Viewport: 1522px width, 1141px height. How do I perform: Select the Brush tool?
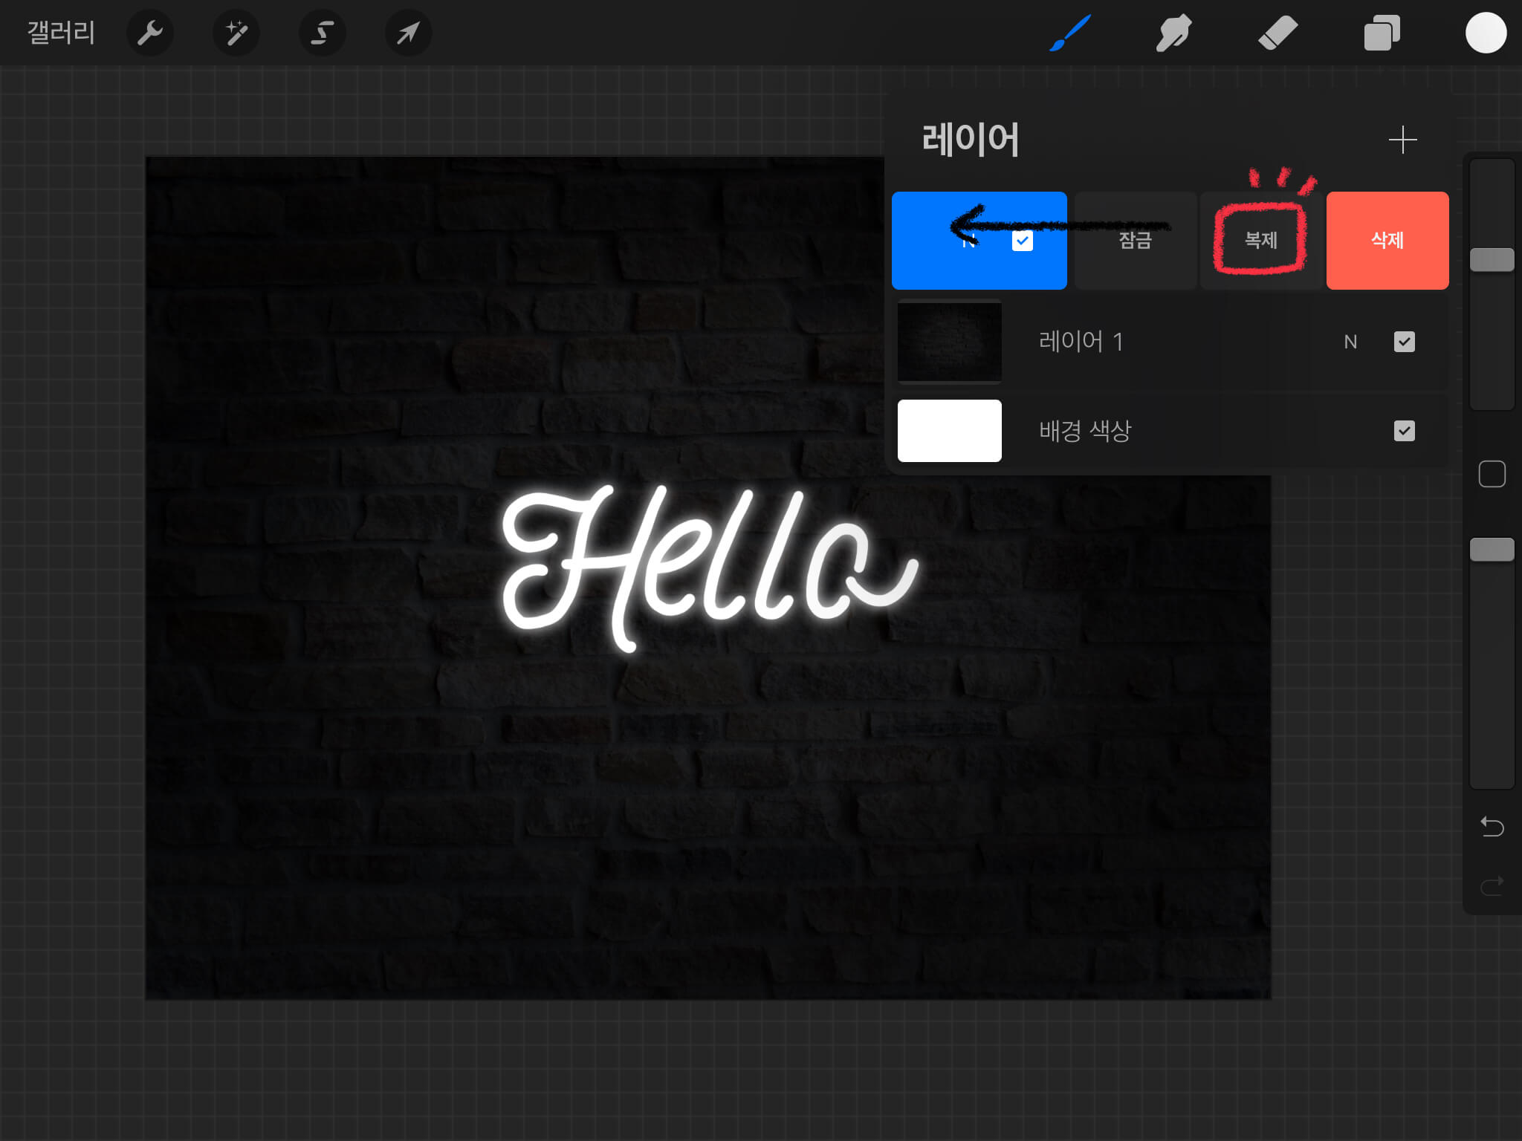pyautogui.click(x=1070, y=33)
